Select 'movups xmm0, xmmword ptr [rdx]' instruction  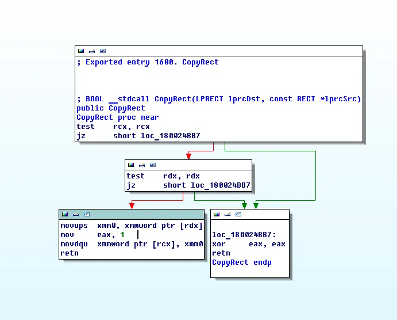[x=132, y=226]
